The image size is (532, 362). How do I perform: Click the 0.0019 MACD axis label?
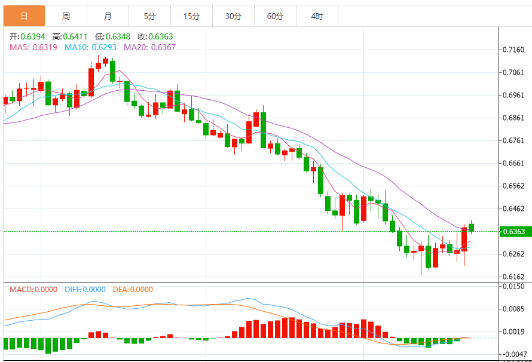point(513,332)
